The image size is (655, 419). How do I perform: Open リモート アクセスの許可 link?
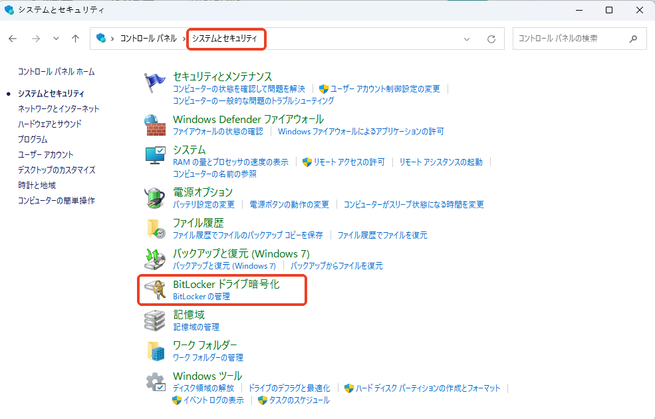tap(348, 162)
